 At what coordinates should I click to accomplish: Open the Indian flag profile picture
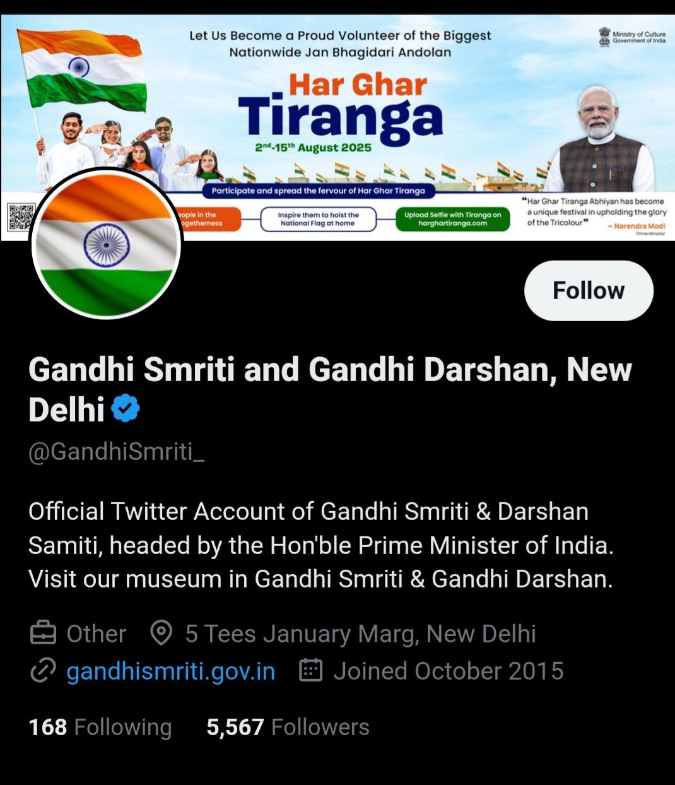click(106, 244)
